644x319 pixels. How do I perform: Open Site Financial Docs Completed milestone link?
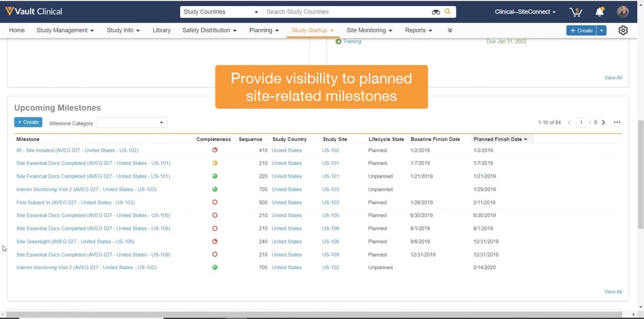pos(93,176)
